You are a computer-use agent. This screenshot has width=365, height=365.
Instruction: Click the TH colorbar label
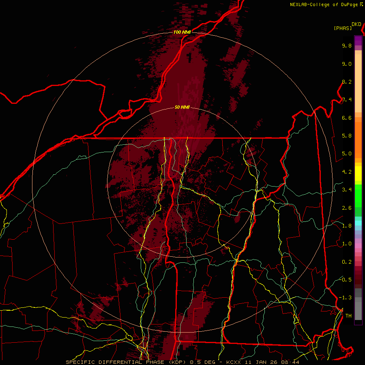tap(348, 316)
